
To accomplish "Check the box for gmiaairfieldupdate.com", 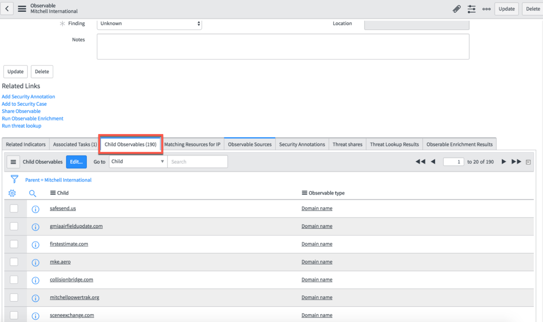I will (14, 226).
